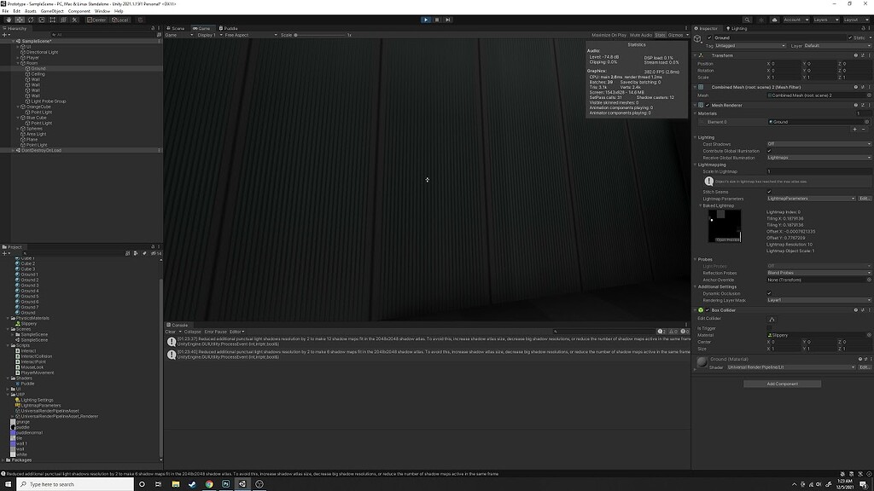
Task: Switch to the Scene view tab
Action: 176,27
